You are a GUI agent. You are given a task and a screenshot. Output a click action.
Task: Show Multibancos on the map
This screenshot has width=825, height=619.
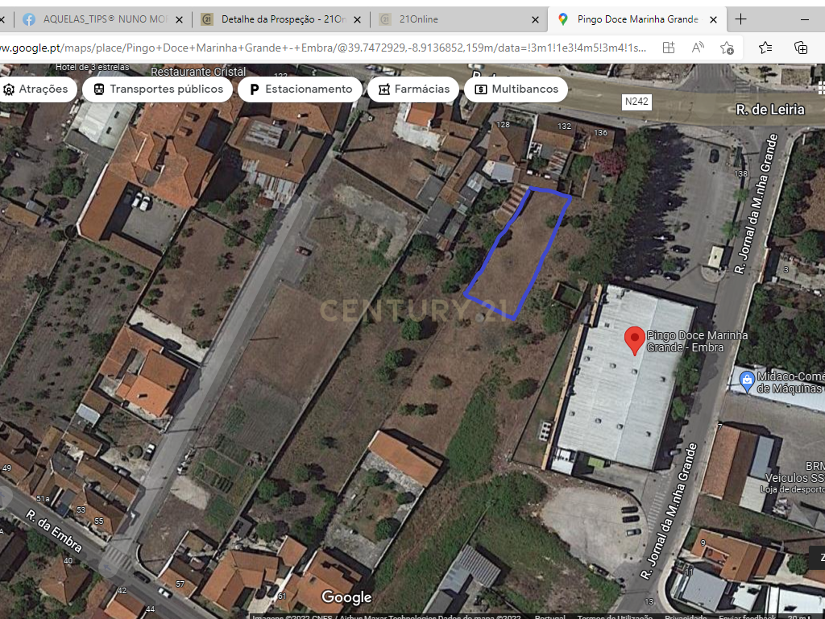[x=516, y=89]
